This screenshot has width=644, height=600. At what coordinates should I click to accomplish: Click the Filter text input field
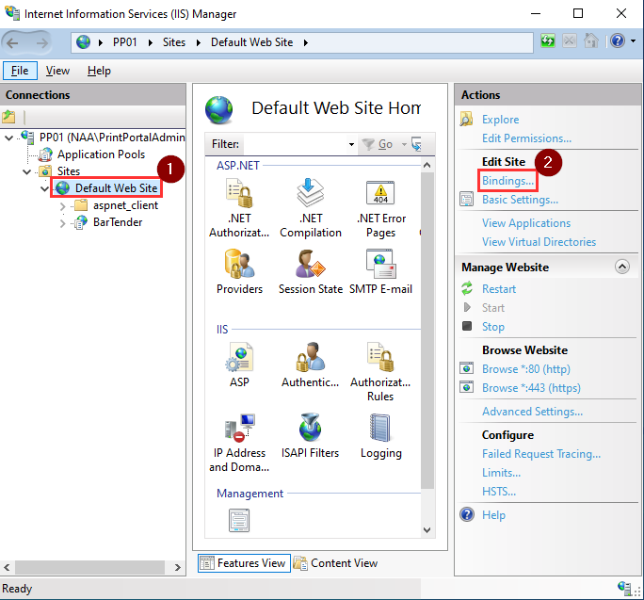[x=294, y=144]
